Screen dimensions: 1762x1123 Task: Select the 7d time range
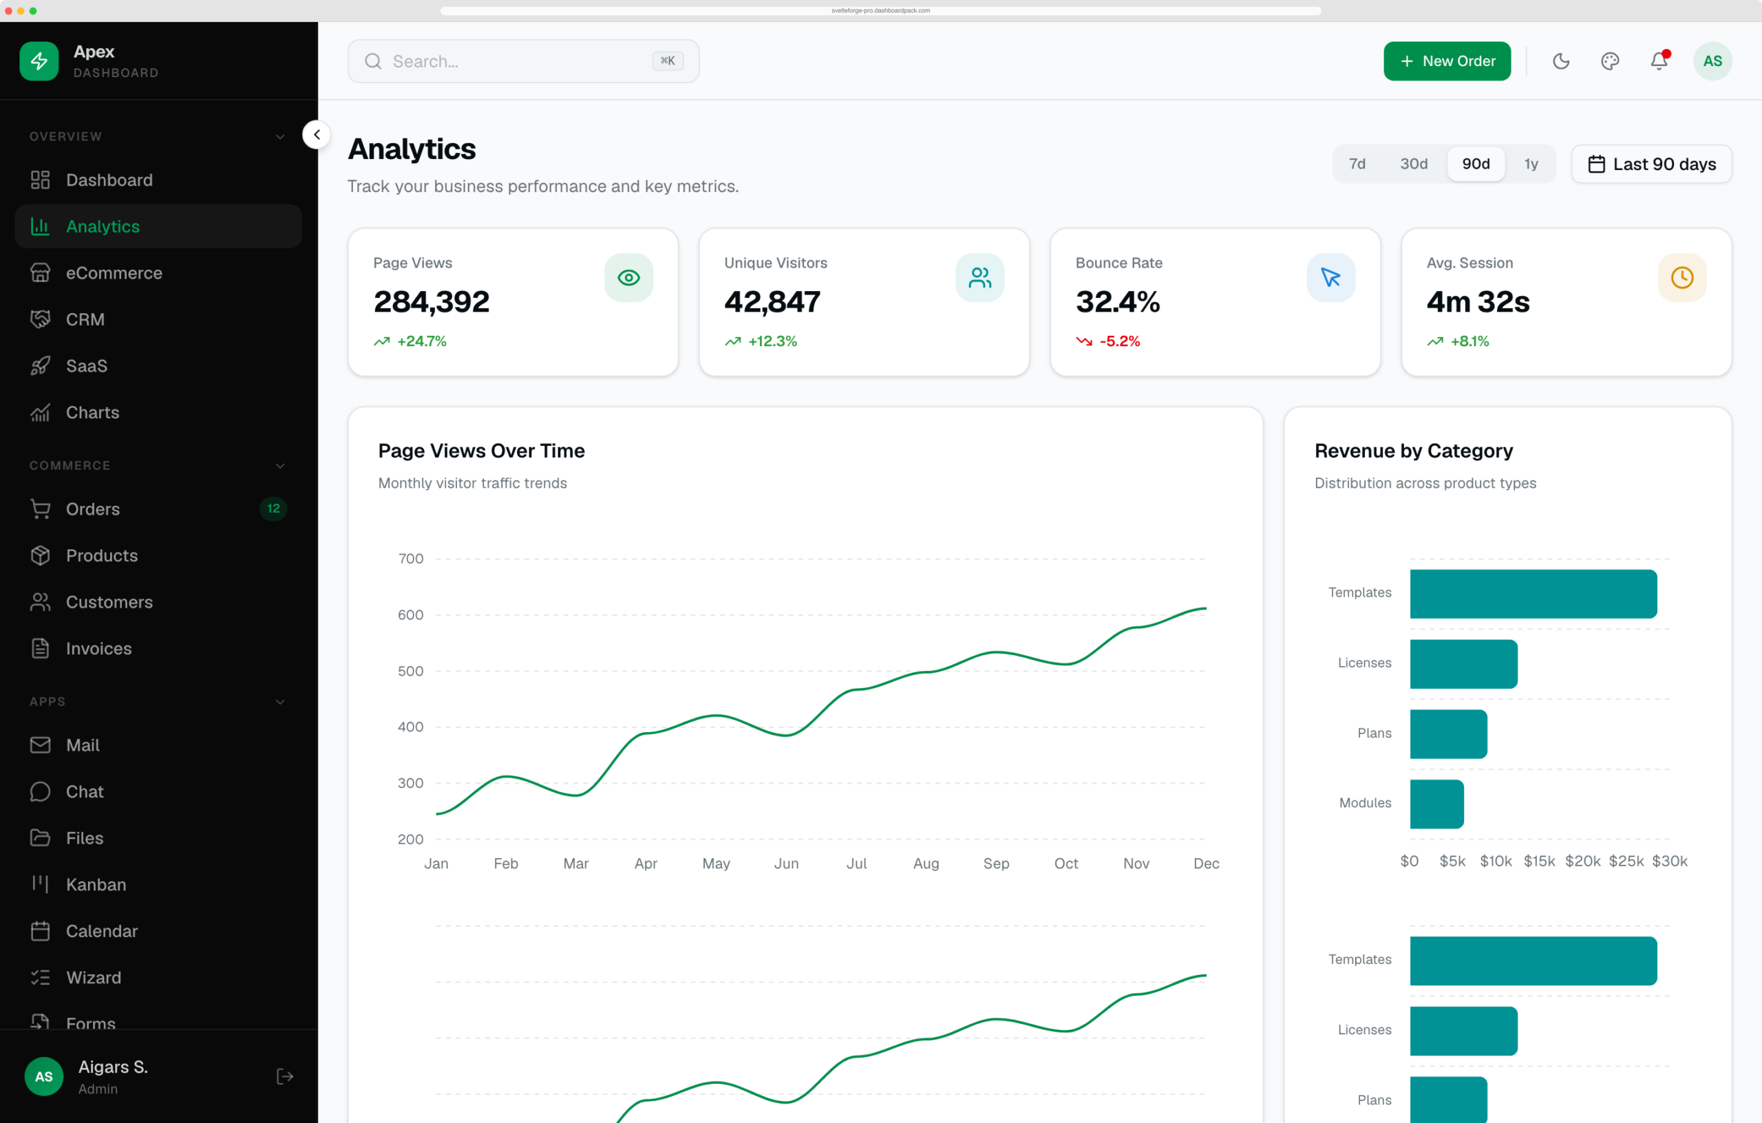[x=1357, y=164]
